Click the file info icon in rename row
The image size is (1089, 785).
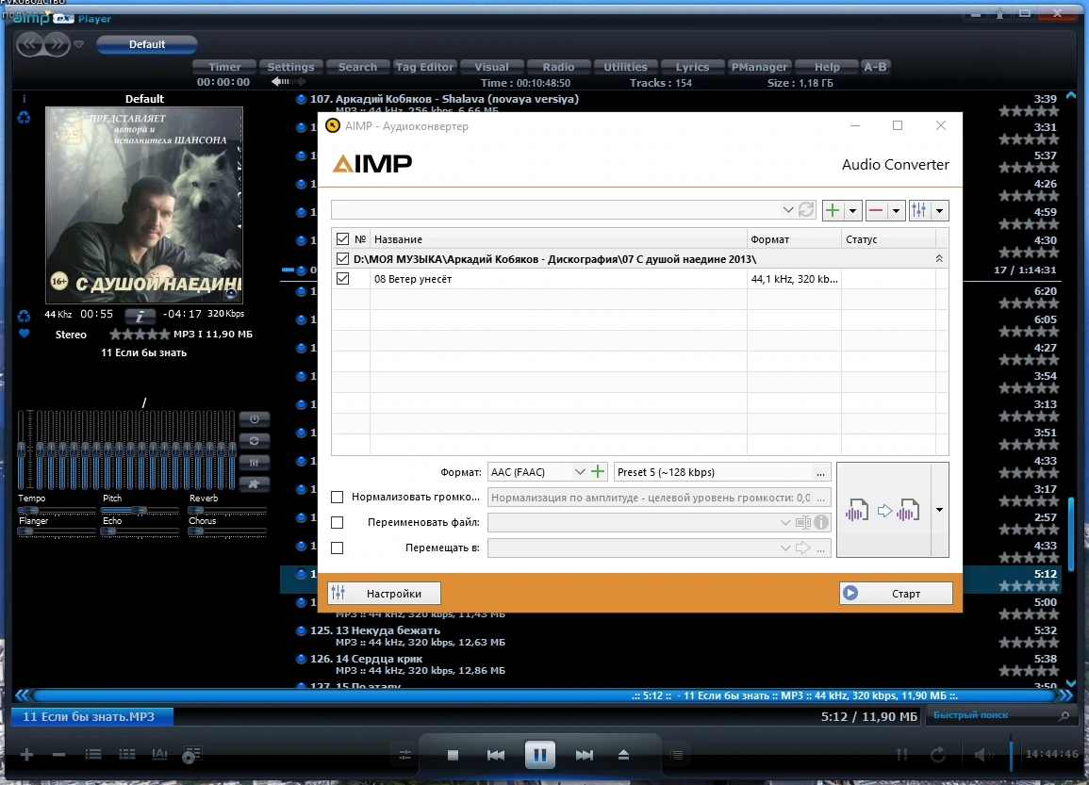821,523
